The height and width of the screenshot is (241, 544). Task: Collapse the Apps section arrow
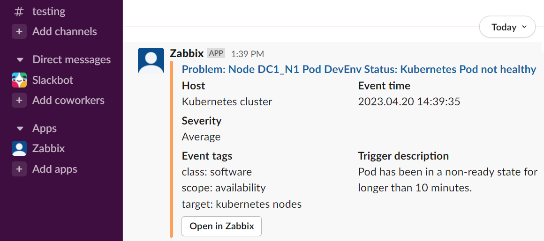coord(20,129)
